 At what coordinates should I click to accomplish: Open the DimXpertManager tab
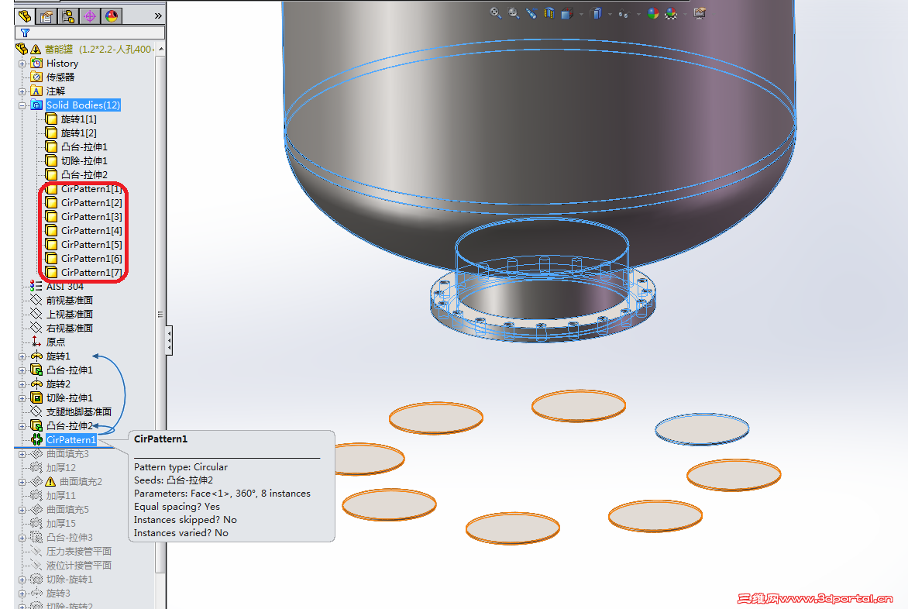point(90,16)
